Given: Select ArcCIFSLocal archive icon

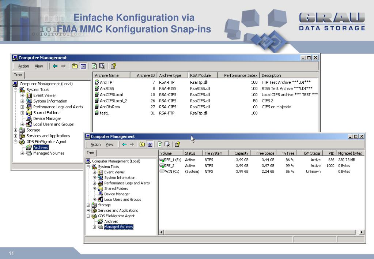Looking at the screenshot, I should click(97, 94).
